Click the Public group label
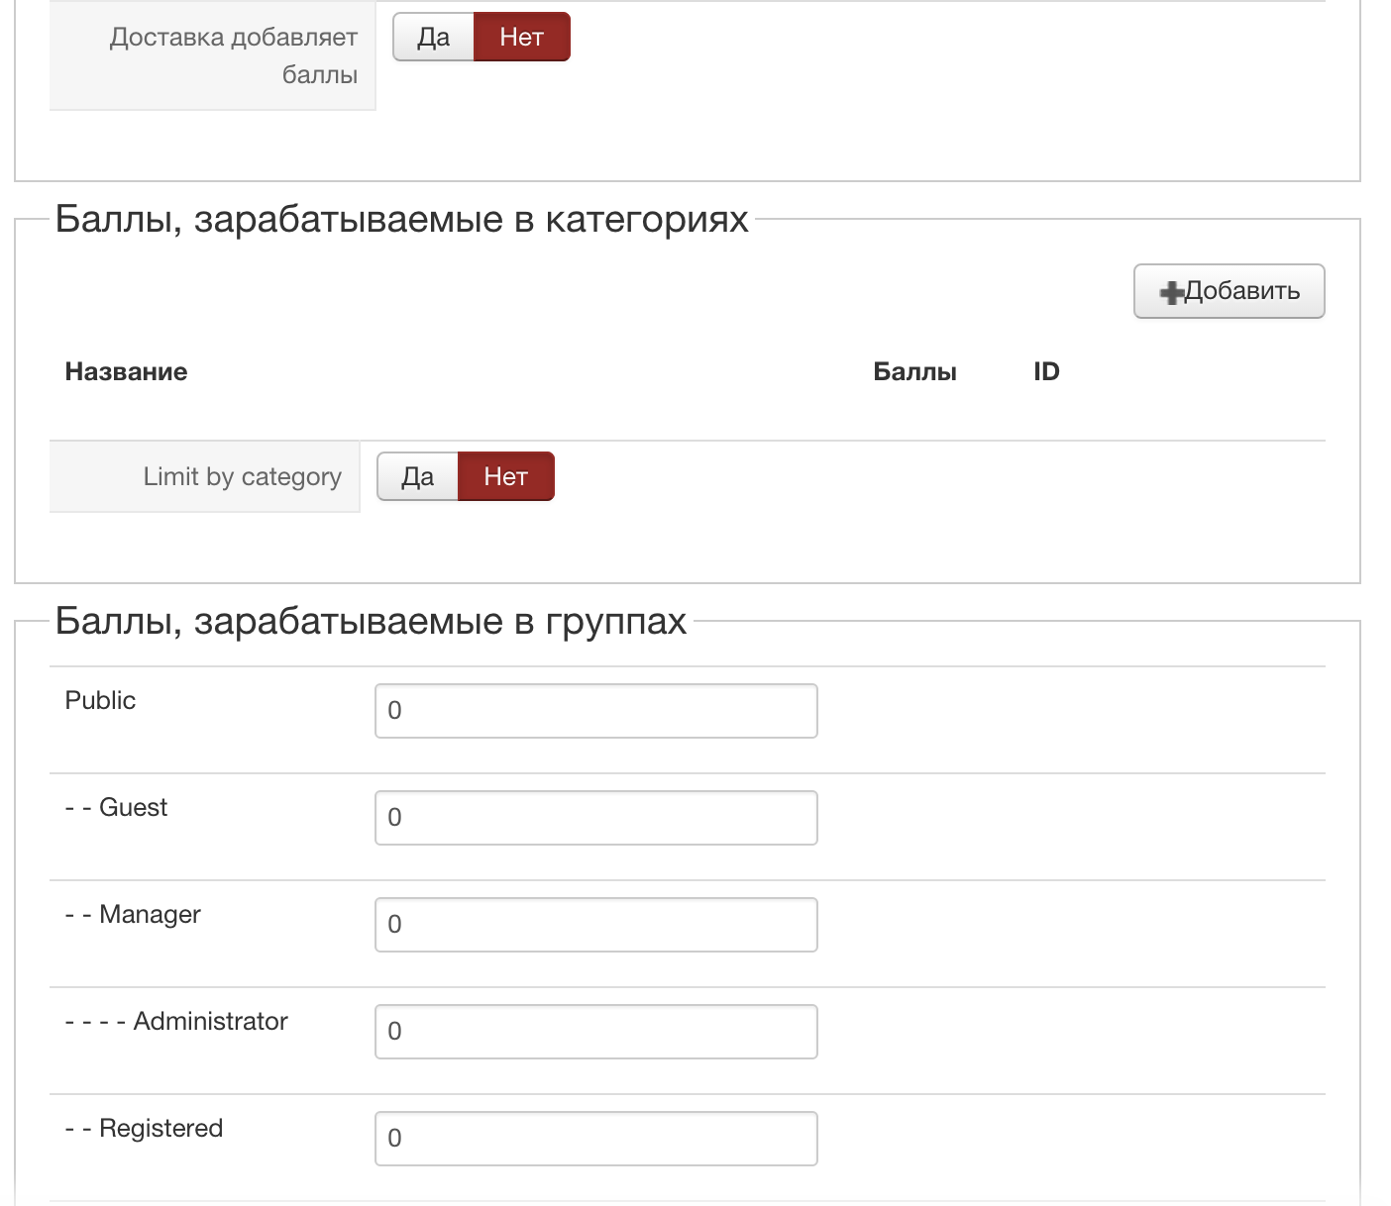 [100, 701]
